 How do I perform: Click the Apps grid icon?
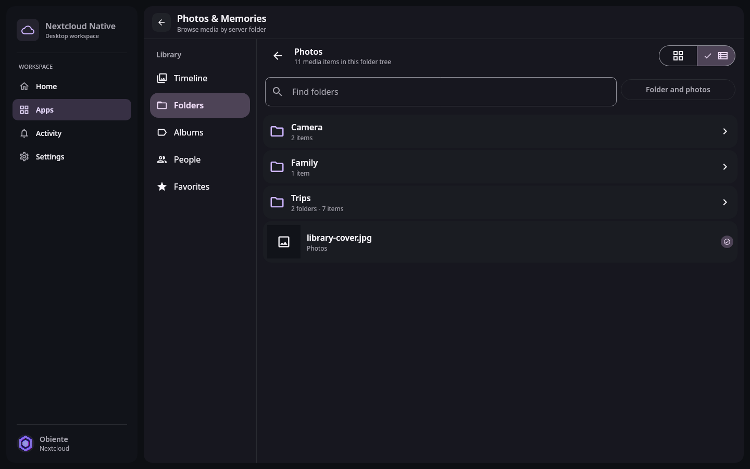(24, 110)
